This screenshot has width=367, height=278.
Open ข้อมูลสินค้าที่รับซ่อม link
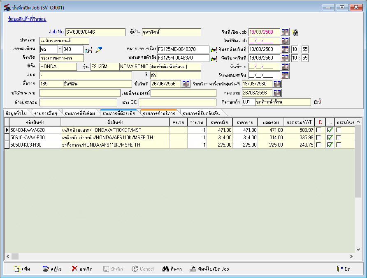click(x=28, y=19)
